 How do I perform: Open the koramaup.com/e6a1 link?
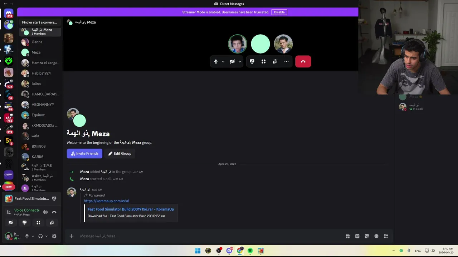tap(107, 201)
